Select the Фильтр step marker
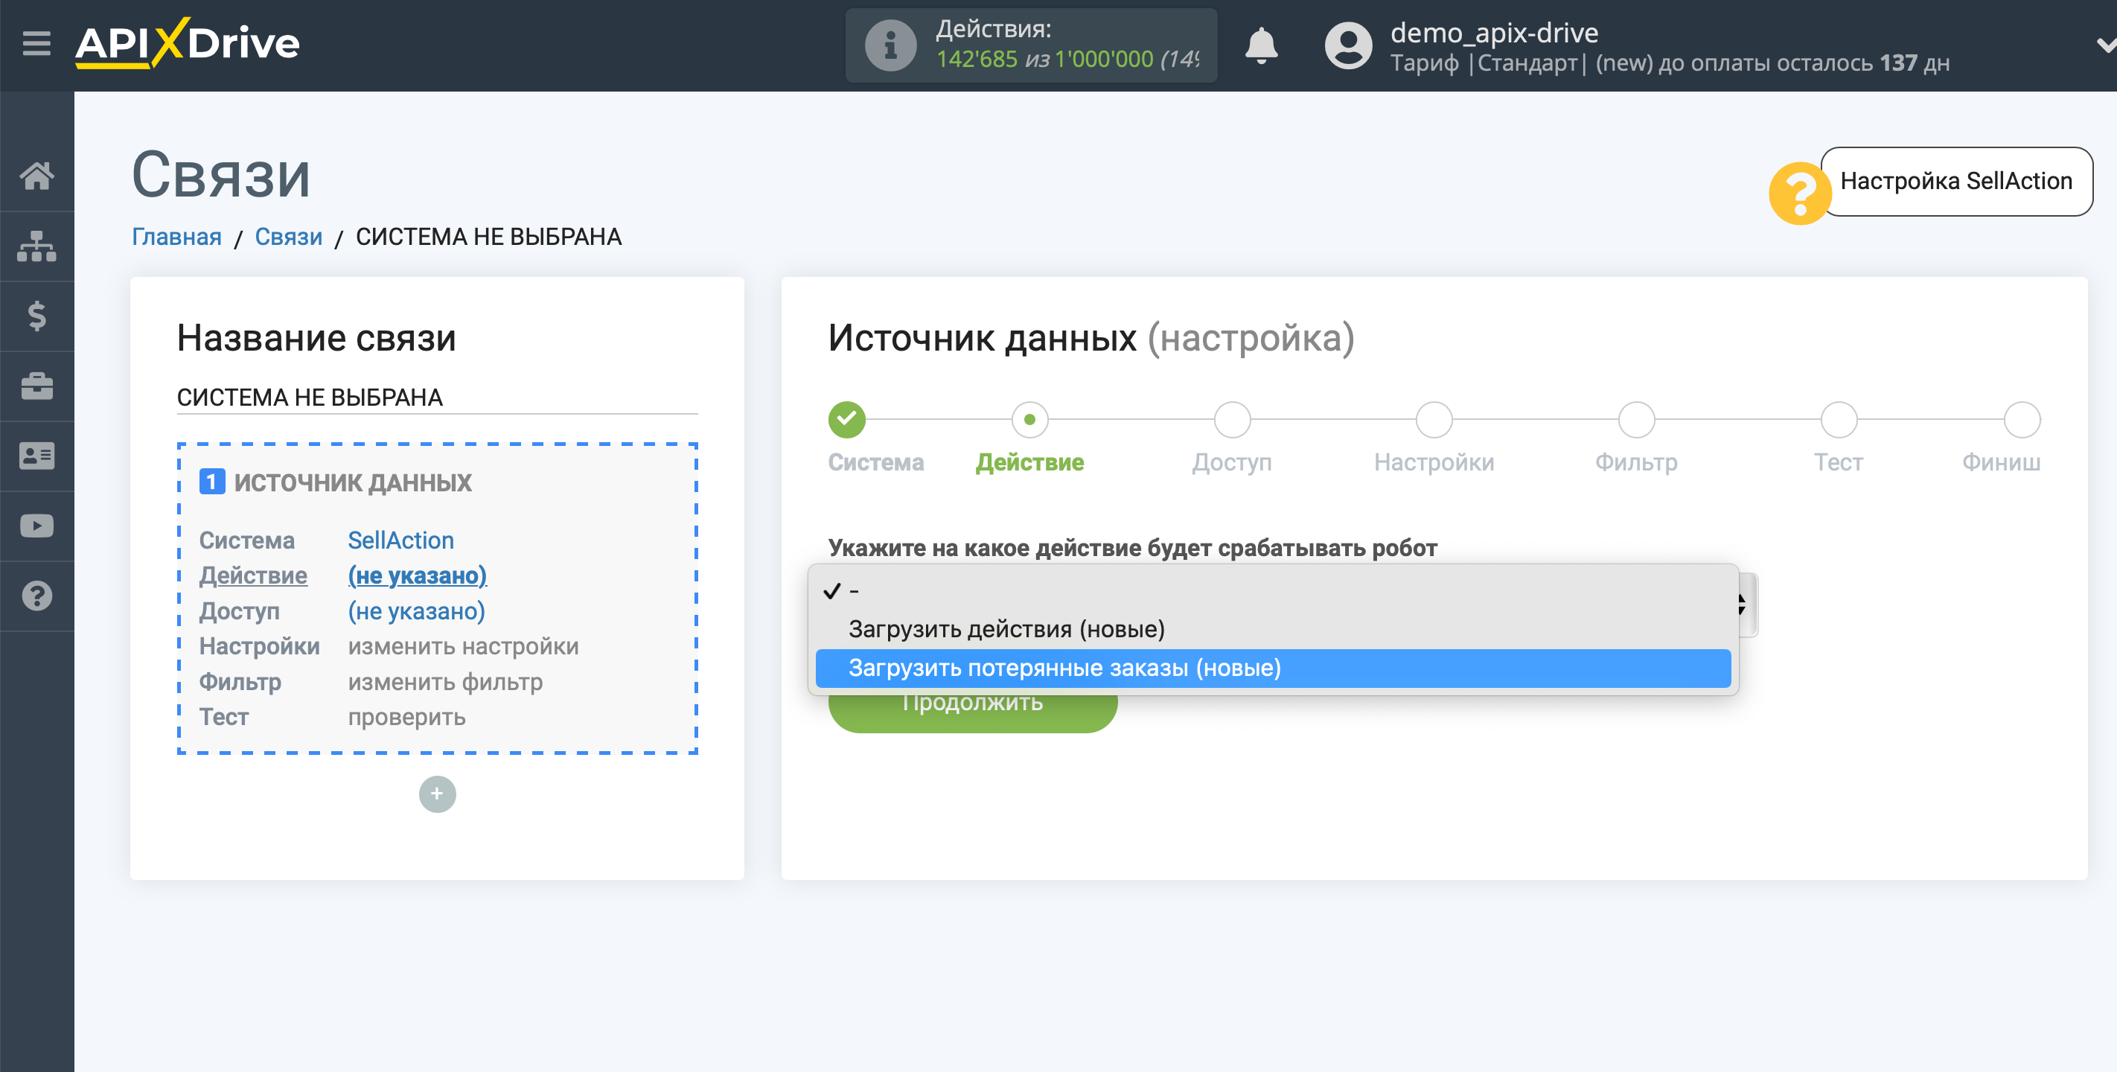Viewport: 2117px width, 1072px height. pos(1636,420)
